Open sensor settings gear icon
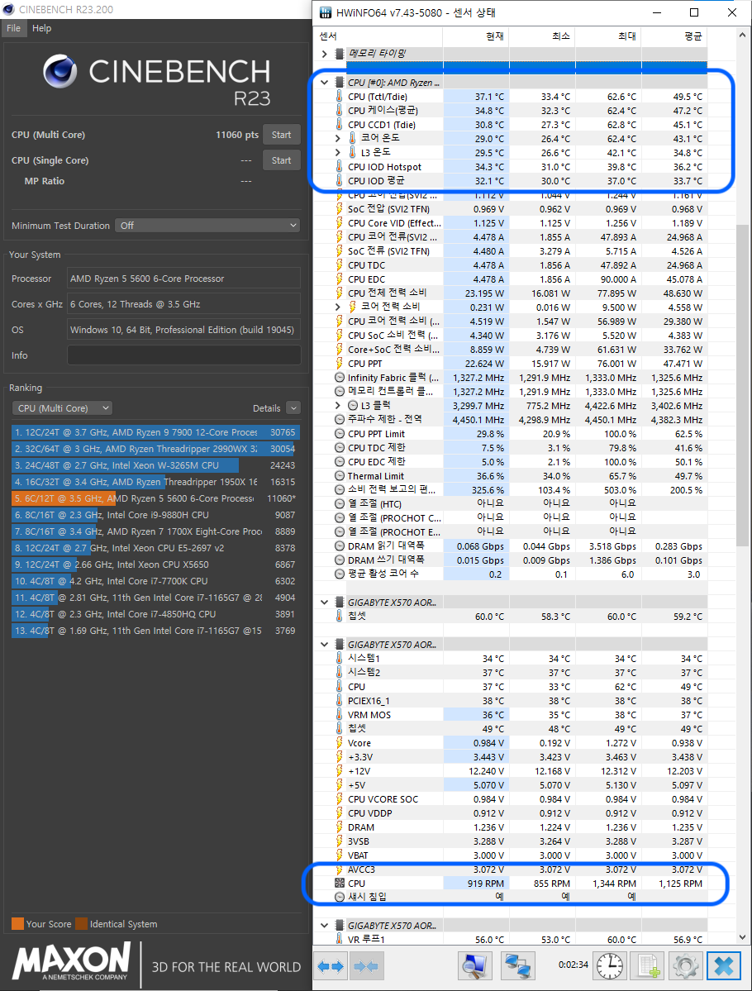The height and width of the screenshot is (991, 752). pyautogui.click(x=685, y=966)
